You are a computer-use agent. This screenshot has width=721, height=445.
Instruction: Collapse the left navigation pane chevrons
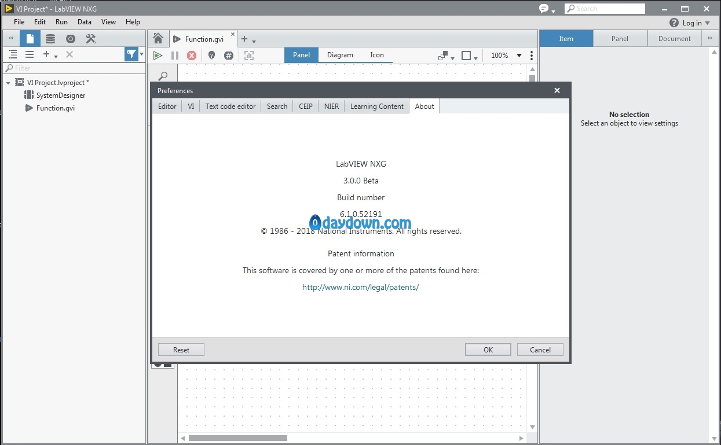click(x=10, y=39)
